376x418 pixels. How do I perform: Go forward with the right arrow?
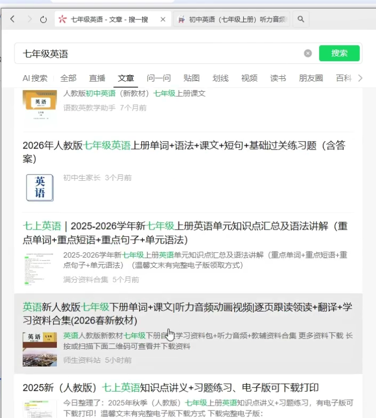click(30, 19)
